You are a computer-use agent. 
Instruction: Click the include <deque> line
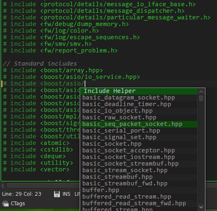point(34,156)
